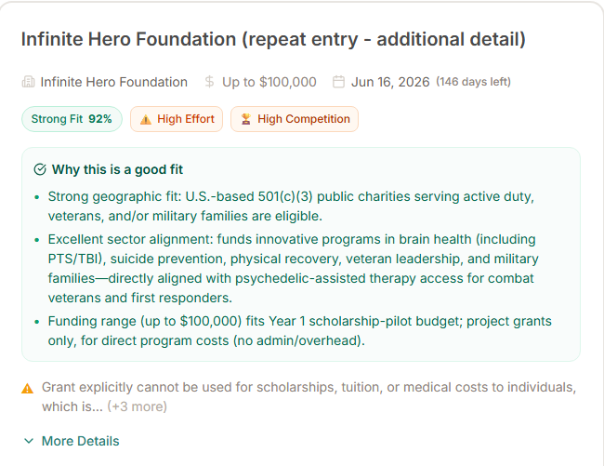The height and width of the screenshot is (466, 604).
Task: Show the (+3 more) hidden warnings
Action: click(137, 406)
